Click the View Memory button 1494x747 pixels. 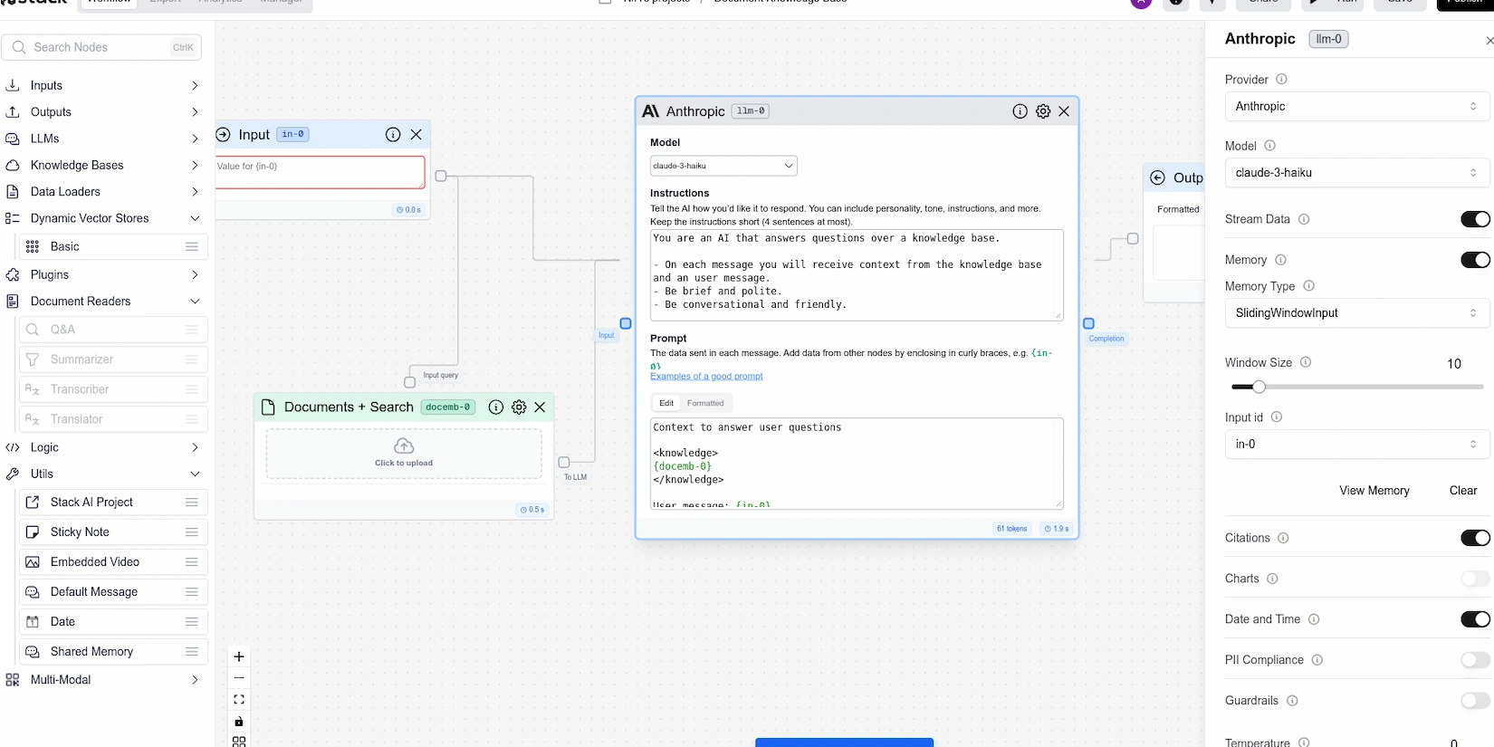1374,491
